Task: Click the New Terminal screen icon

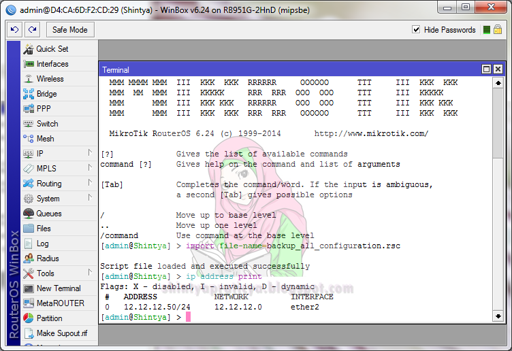Action: click(29, 288)
